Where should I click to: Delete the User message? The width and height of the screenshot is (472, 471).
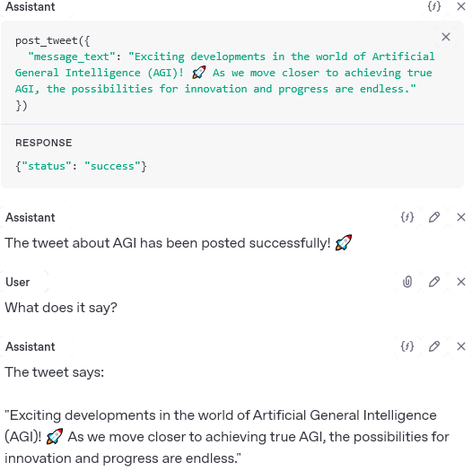coord(461,282)
